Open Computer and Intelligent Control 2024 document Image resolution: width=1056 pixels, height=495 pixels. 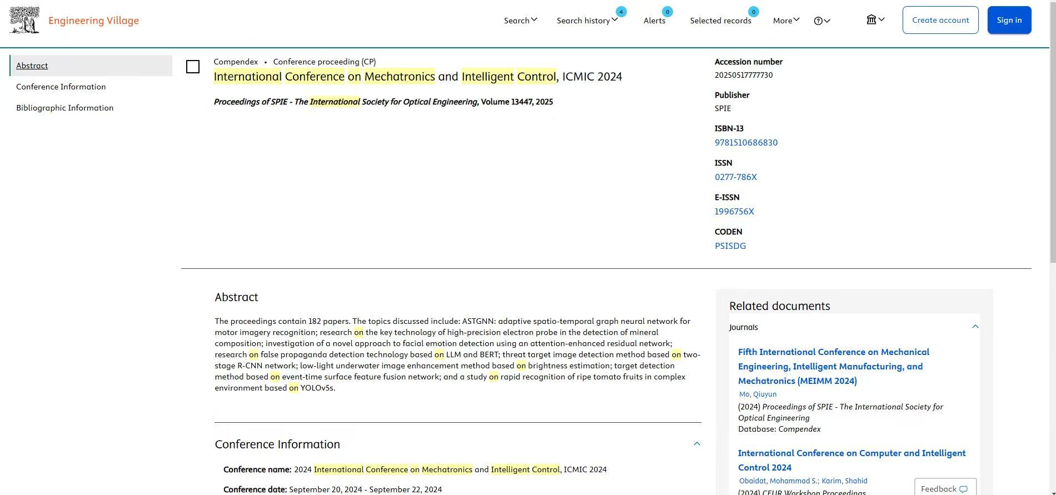pyautogui.click(x=852, y=460)
